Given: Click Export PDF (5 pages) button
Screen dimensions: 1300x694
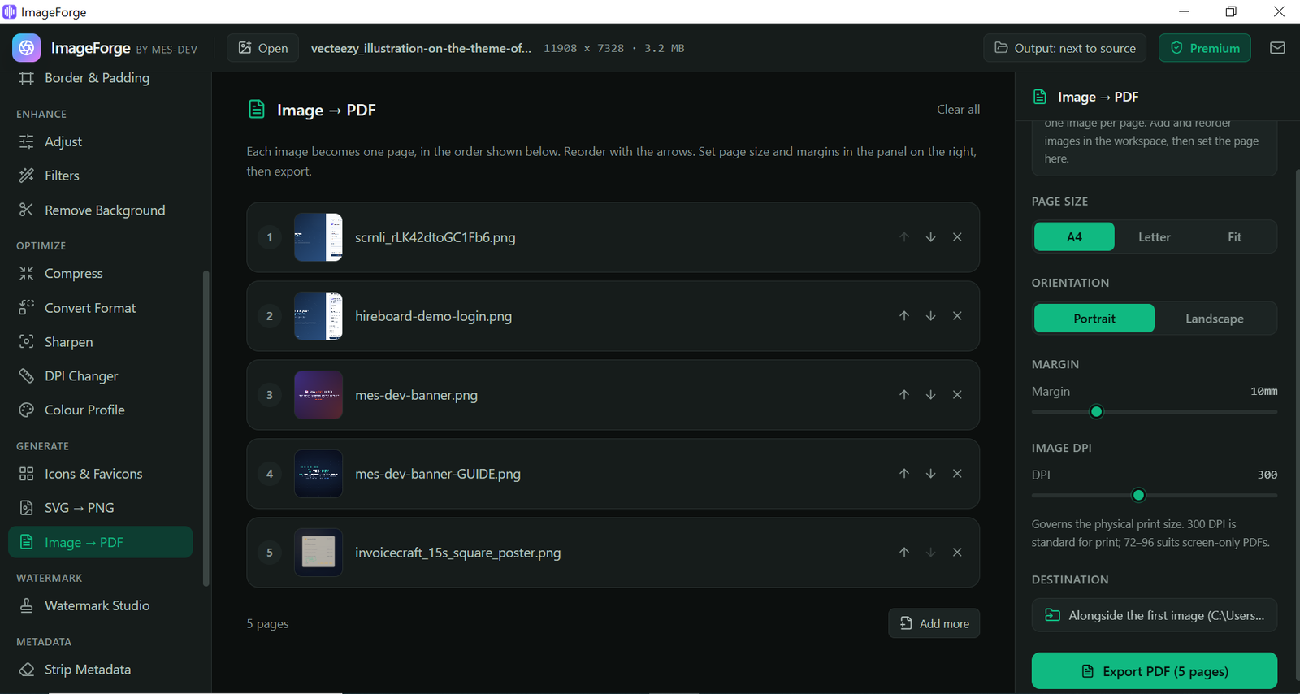Looking at the screenshot, I should (x=1155, y=671).
